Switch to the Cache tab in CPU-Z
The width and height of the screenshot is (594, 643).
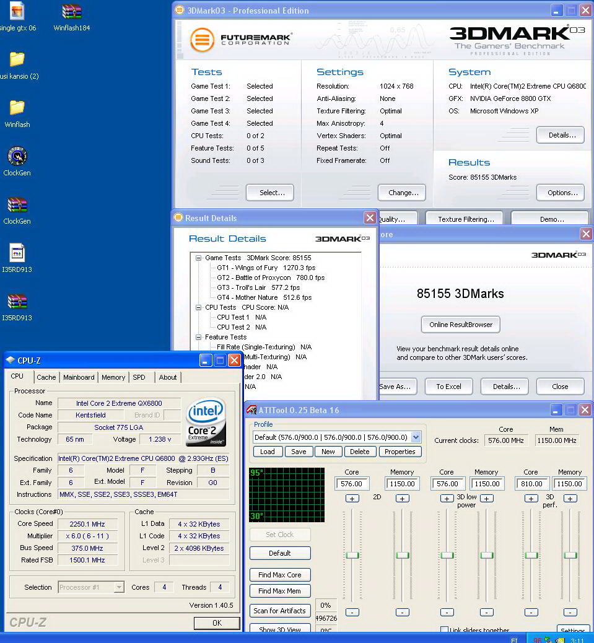46,377
